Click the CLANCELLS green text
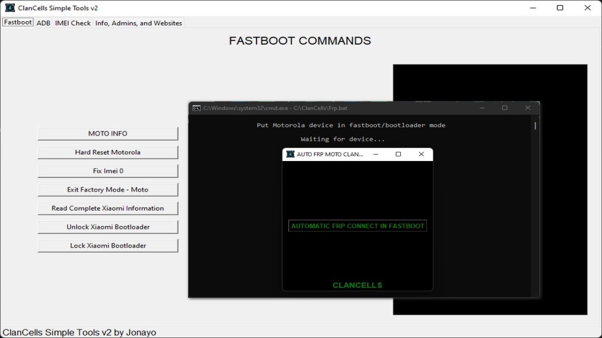The width and height of the screenshot is (602, 338). click(357, 285)
